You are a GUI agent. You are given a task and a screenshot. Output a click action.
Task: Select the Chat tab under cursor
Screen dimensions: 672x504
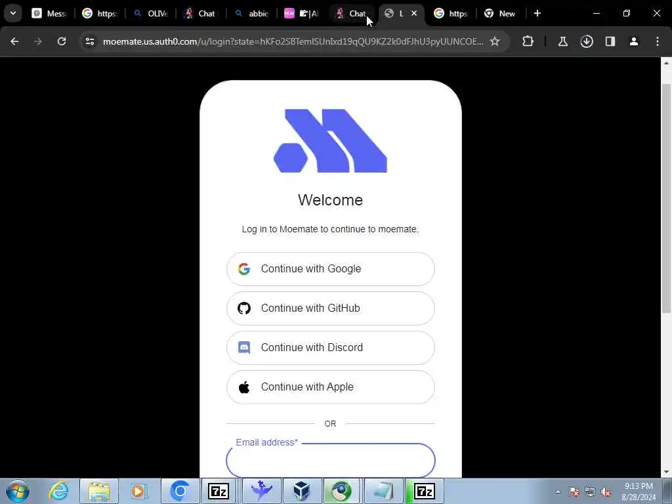point(352,13)
